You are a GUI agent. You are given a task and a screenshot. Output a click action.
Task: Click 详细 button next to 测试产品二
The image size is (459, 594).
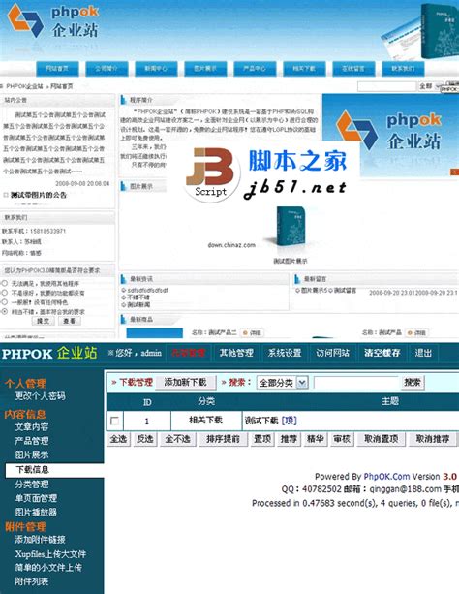(x=253, y=332)
